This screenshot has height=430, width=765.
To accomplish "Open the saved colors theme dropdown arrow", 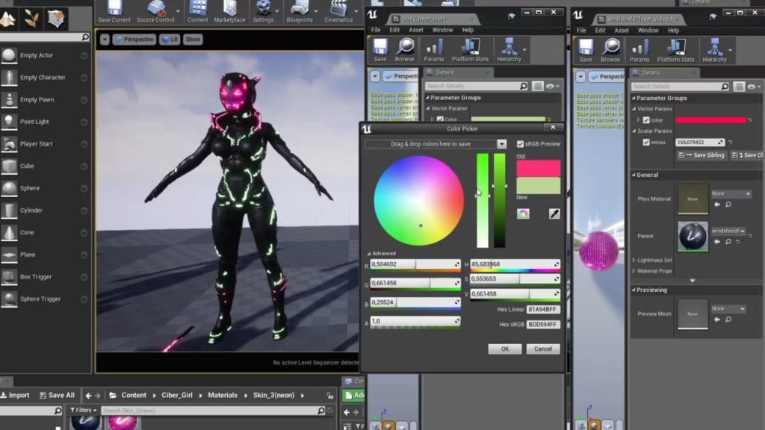I will pyautogui.click(x=501, y=144).
